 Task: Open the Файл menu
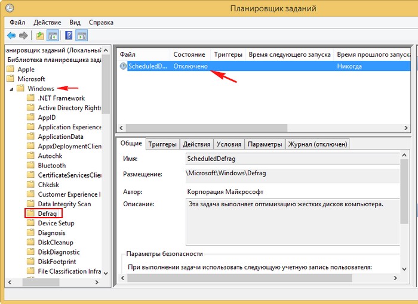16,22
